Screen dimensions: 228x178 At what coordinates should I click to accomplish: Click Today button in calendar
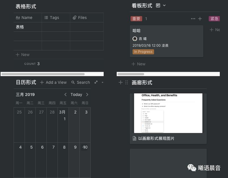point(76,95)
